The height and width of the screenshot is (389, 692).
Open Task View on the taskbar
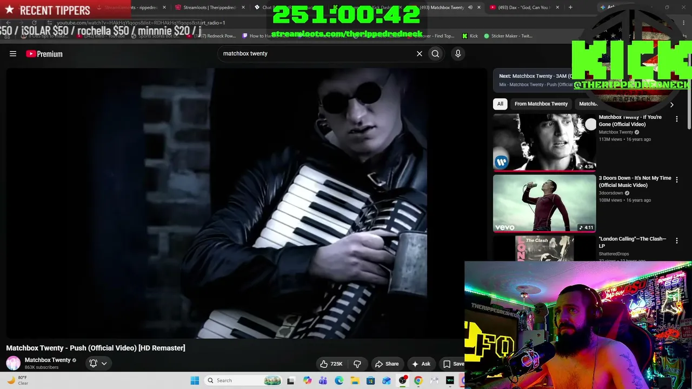291,380
